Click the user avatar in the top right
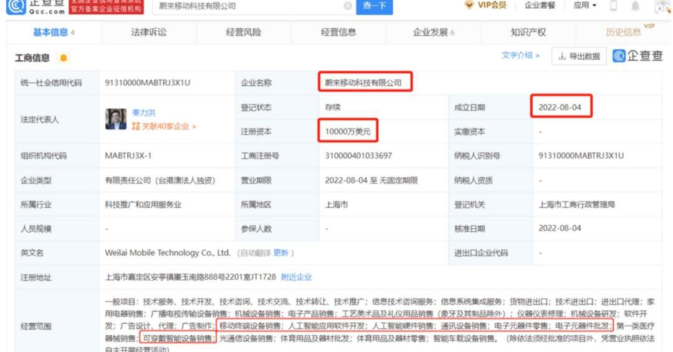This screenshot has width=673, height=352. [661, 6]
